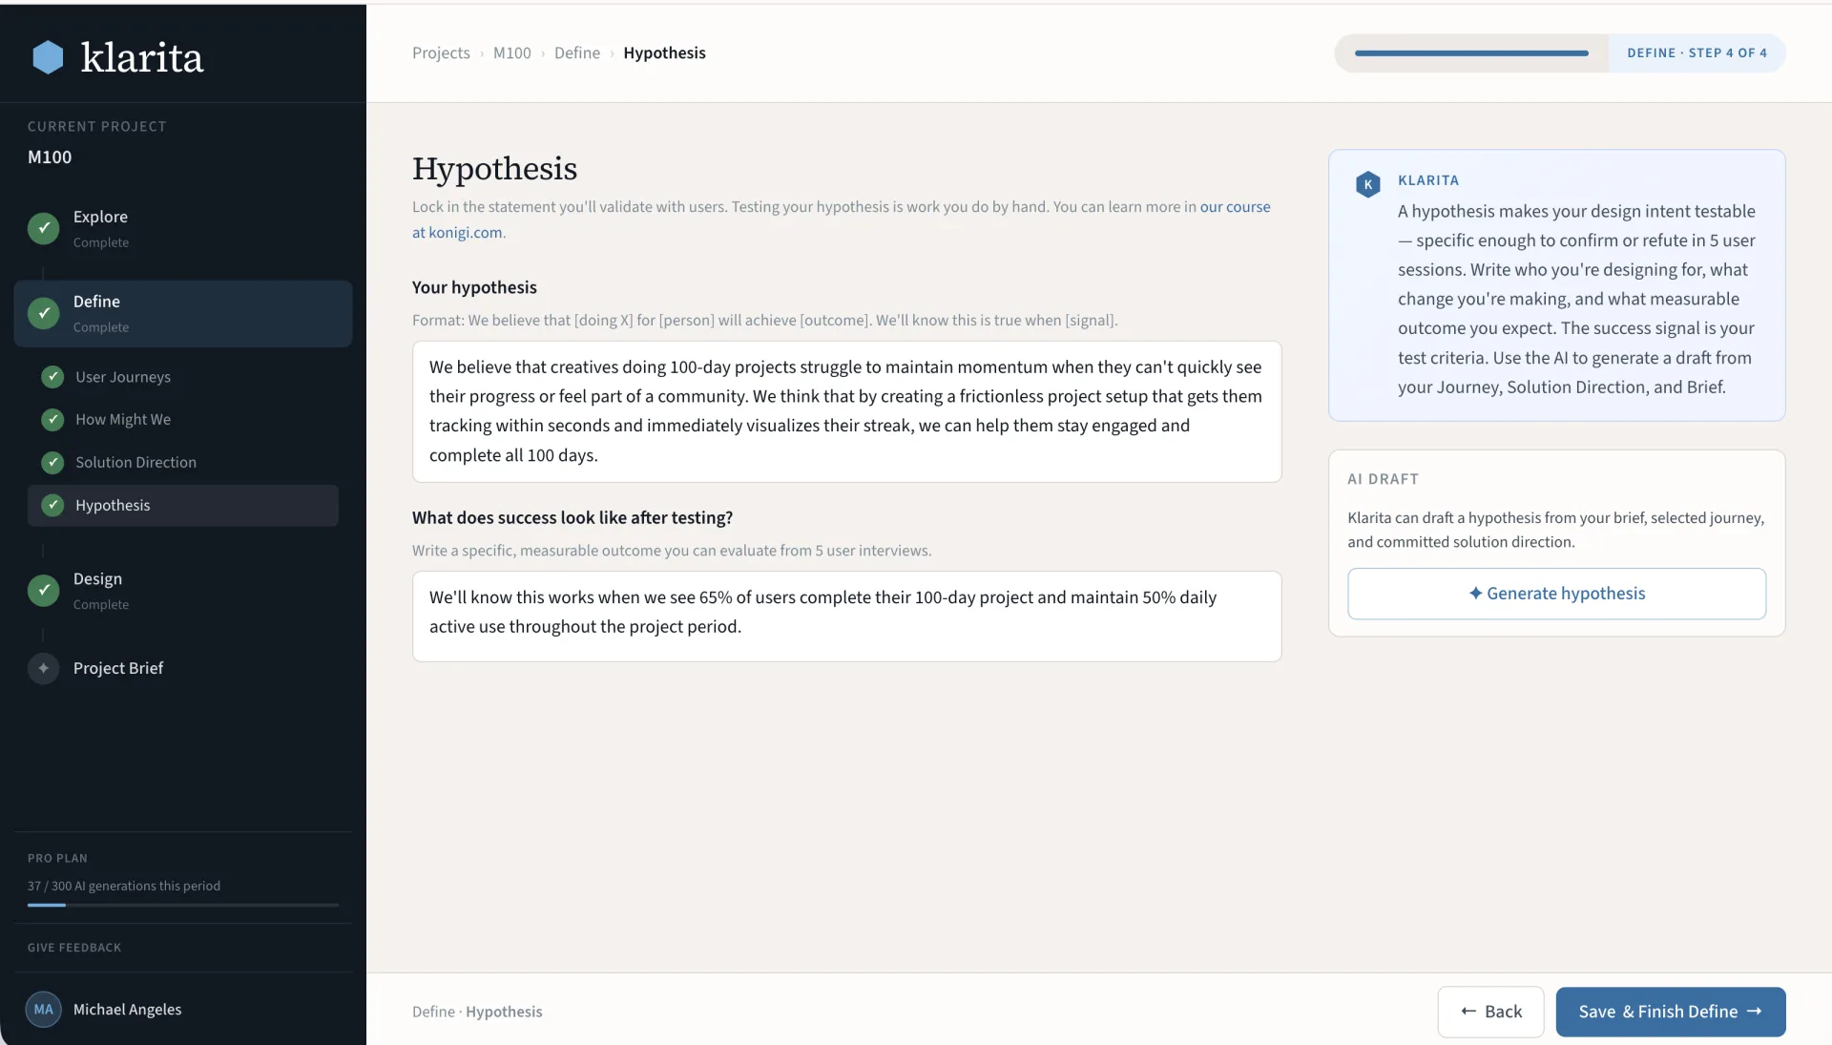The width and height of the screenshot is (1832, 1045).
Task: Click the AI DRAFT panel heading
Action: pos(1383,479)
